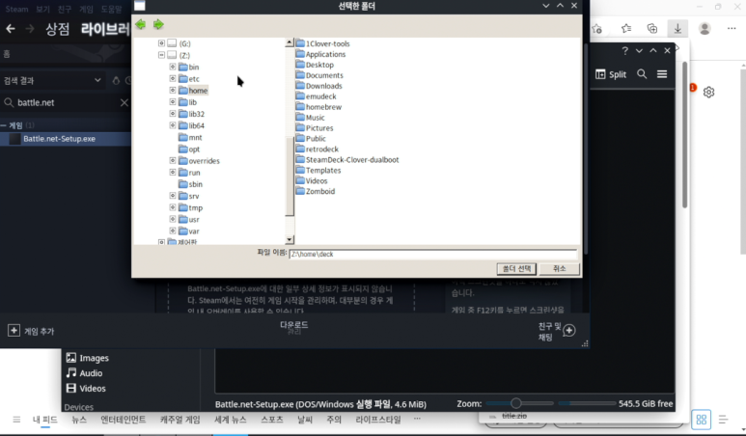The width and height of the screenshot is (746, 436).
Task: Open the Entertainment feed tab
Action: coord(124,420)
